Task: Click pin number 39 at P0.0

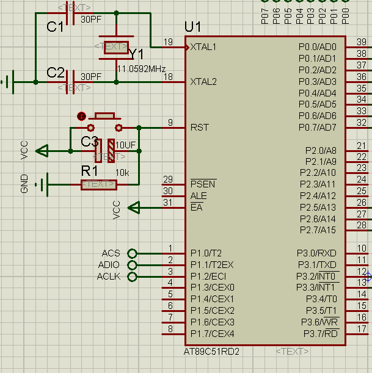Action: pyautogui.click(x=362, y=42)
